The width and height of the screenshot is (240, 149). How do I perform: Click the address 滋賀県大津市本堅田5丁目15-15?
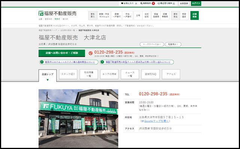pos(161,117)
